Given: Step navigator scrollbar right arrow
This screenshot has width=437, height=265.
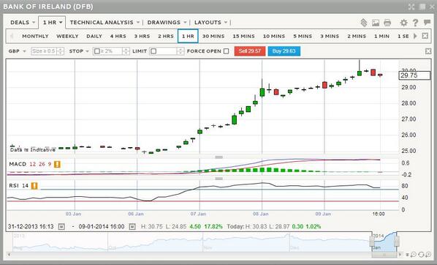Looking at the screenshot, I should (x=400, y=255).
